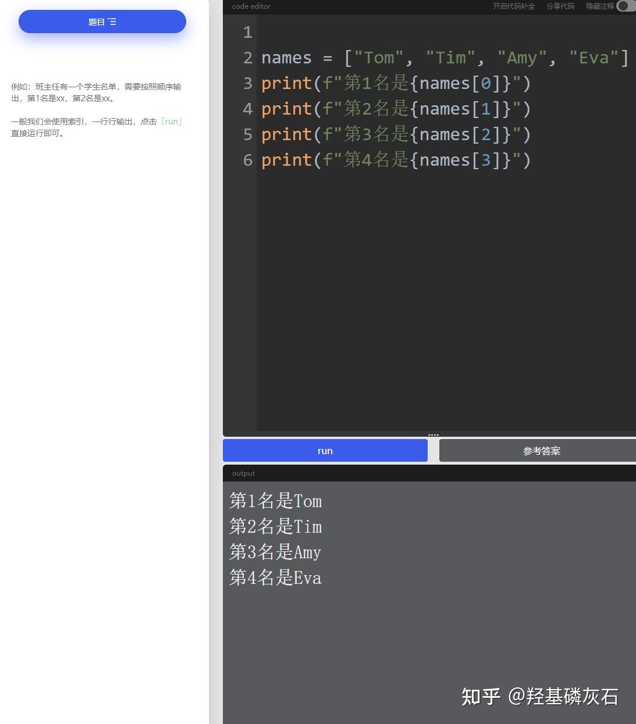Click the output line 第1名是Tom
Screen dimensions: 636x724
pyautogui.click(x=276, y=501)
